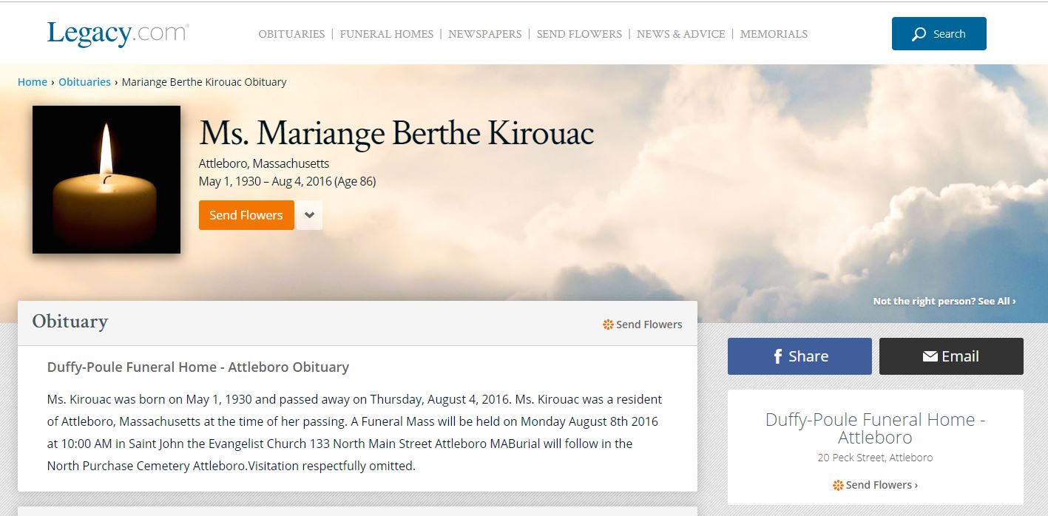Click flower icon under Duffy-Poule Funeral Home card
The width and height of the screenshot is (1048, 516).
[x=838, y=485]
